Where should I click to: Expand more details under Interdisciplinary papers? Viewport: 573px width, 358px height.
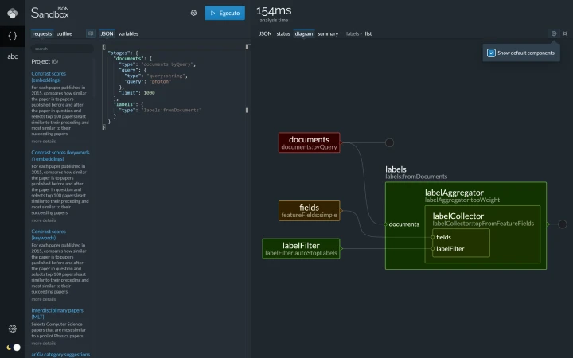(x=44, y=344)
